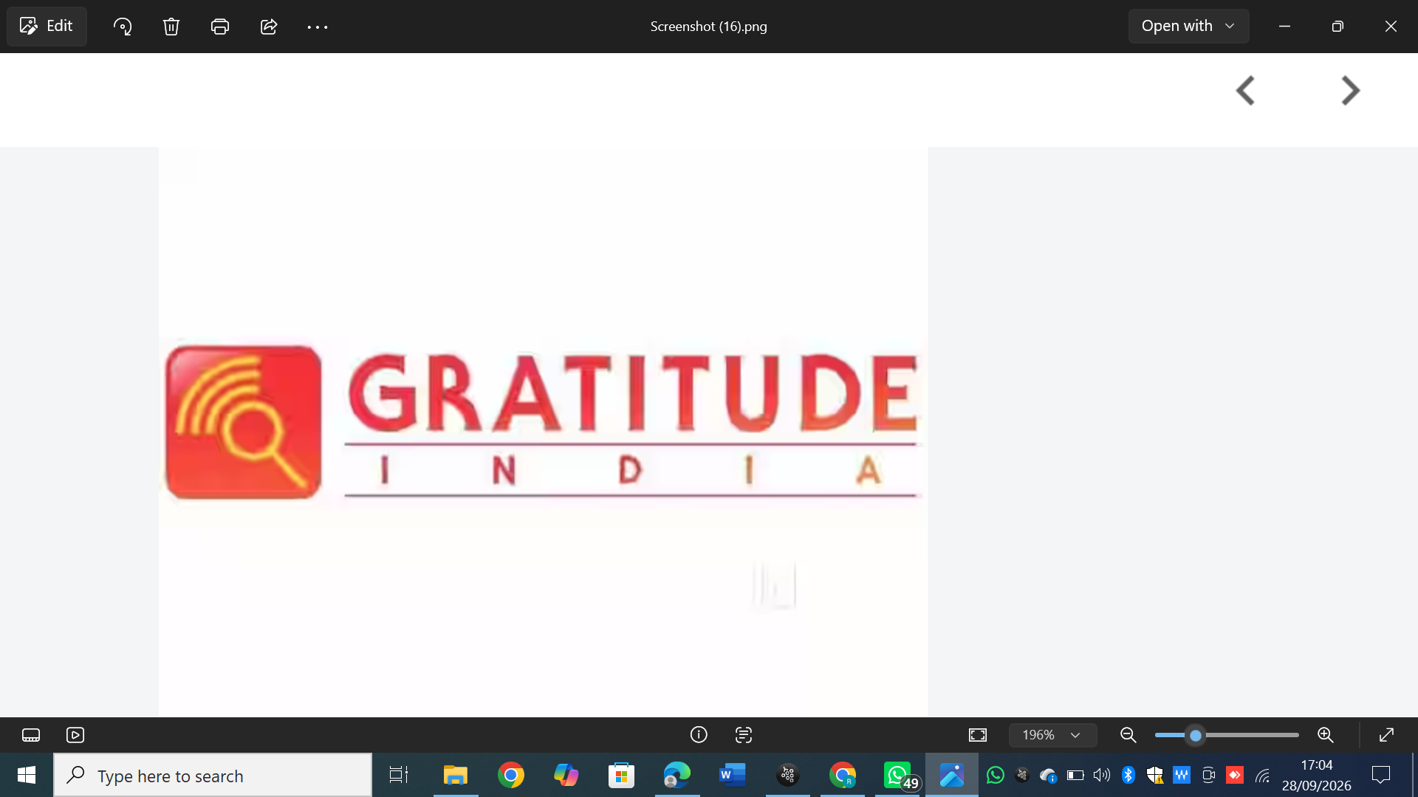The width and height of the screenshot is (1418, 797).
Task: Click the fit to window icon
Action: pos(978,735)
